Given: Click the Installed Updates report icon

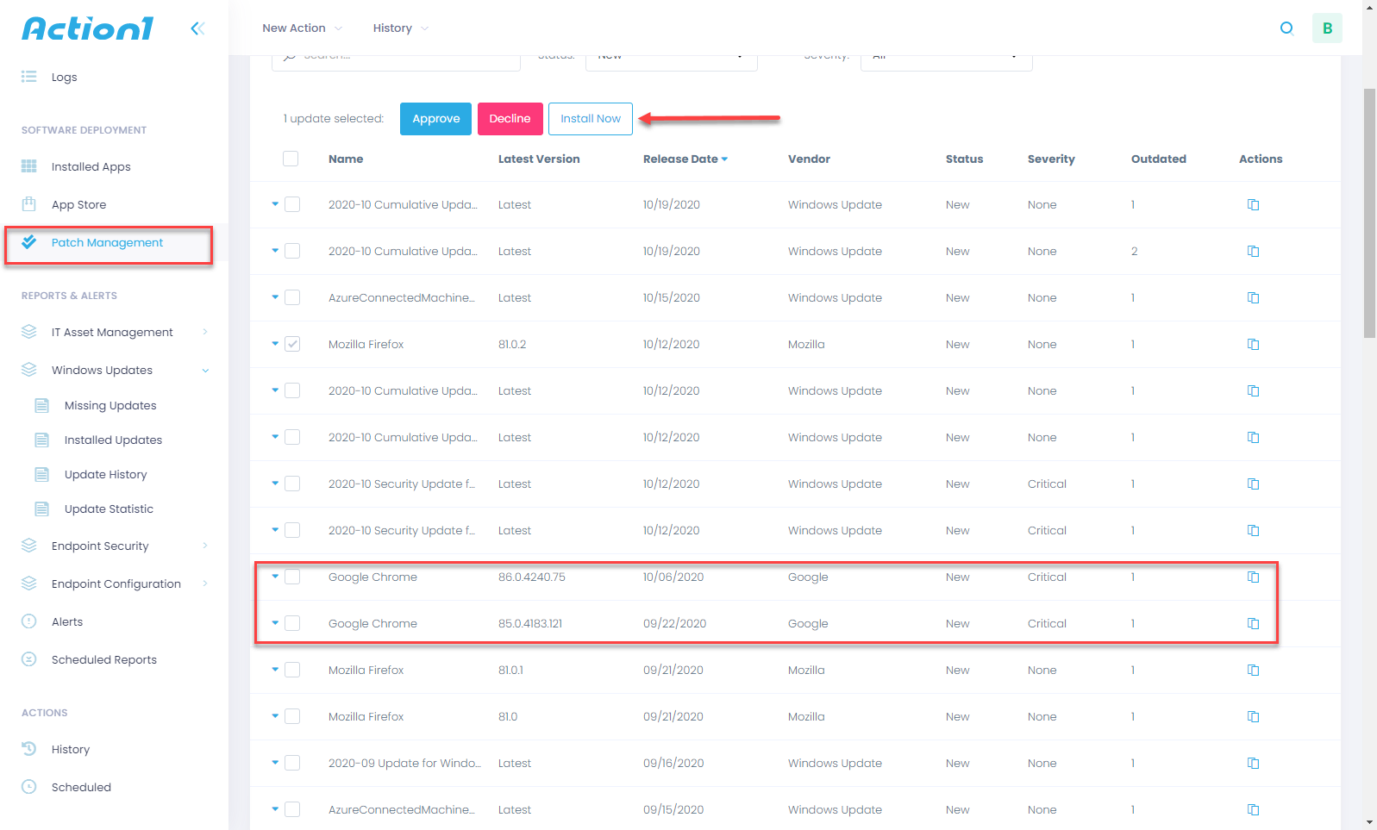Looking at the screenshot, I should point(41,440).
